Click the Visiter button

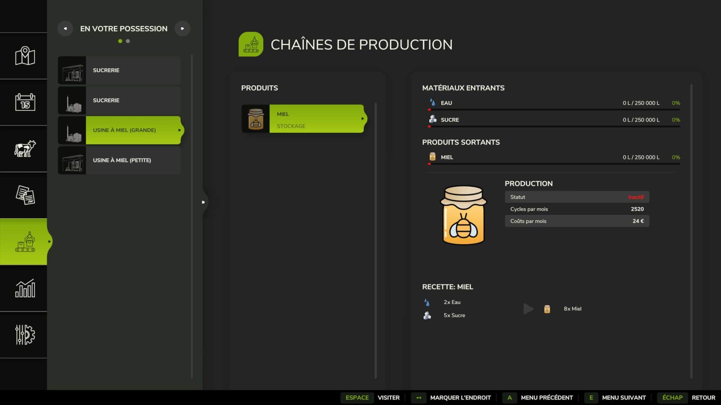click(x=388, y=397)
